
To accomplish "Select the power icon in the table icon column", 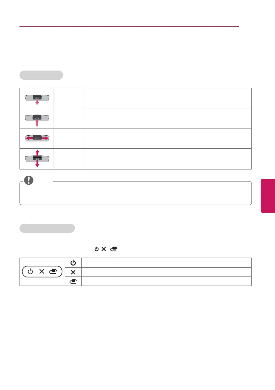I will pos(73,262).
